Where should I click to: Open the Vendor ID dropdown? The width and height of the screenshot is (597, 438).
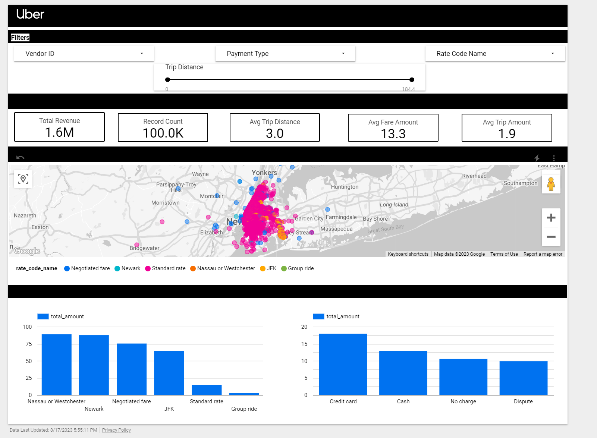(84, 54)
